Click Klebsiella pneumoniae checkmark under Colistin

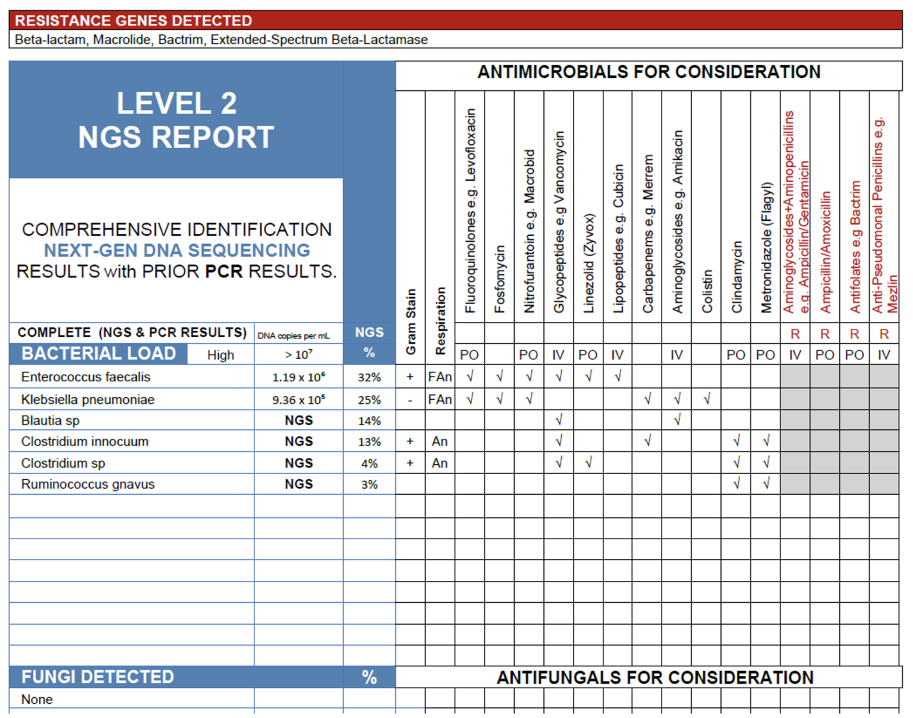706,399
